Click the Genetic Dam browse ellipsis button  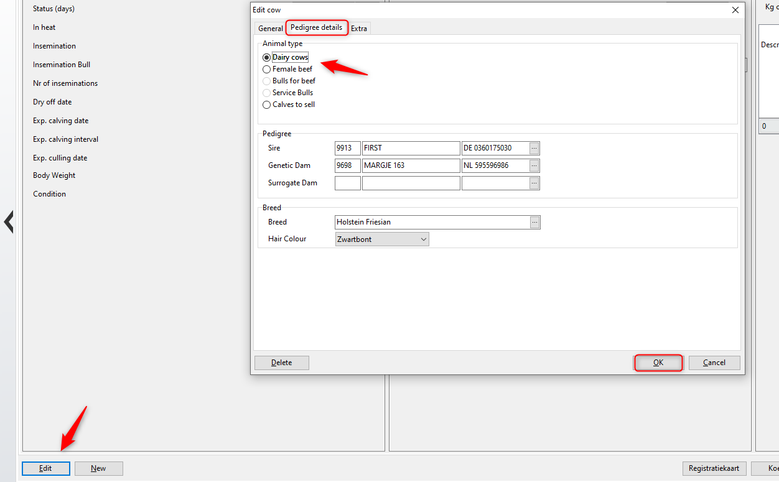click(x=534, y=165)
